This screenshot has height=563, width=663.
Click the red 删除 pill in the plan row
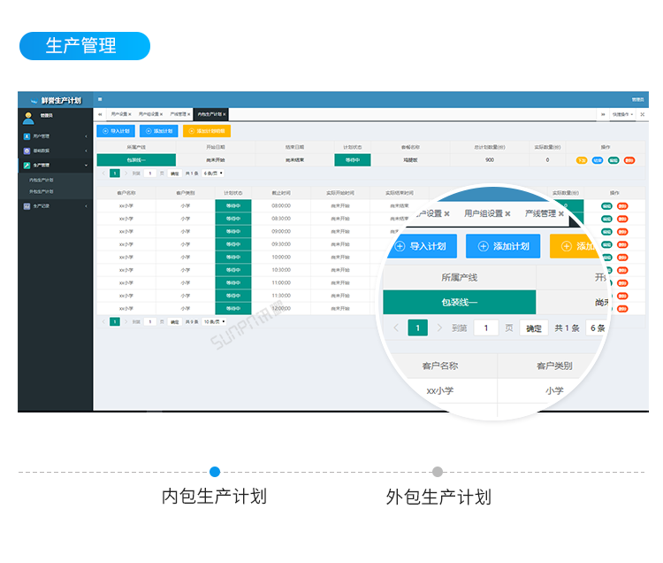click(x=629, y=160)
